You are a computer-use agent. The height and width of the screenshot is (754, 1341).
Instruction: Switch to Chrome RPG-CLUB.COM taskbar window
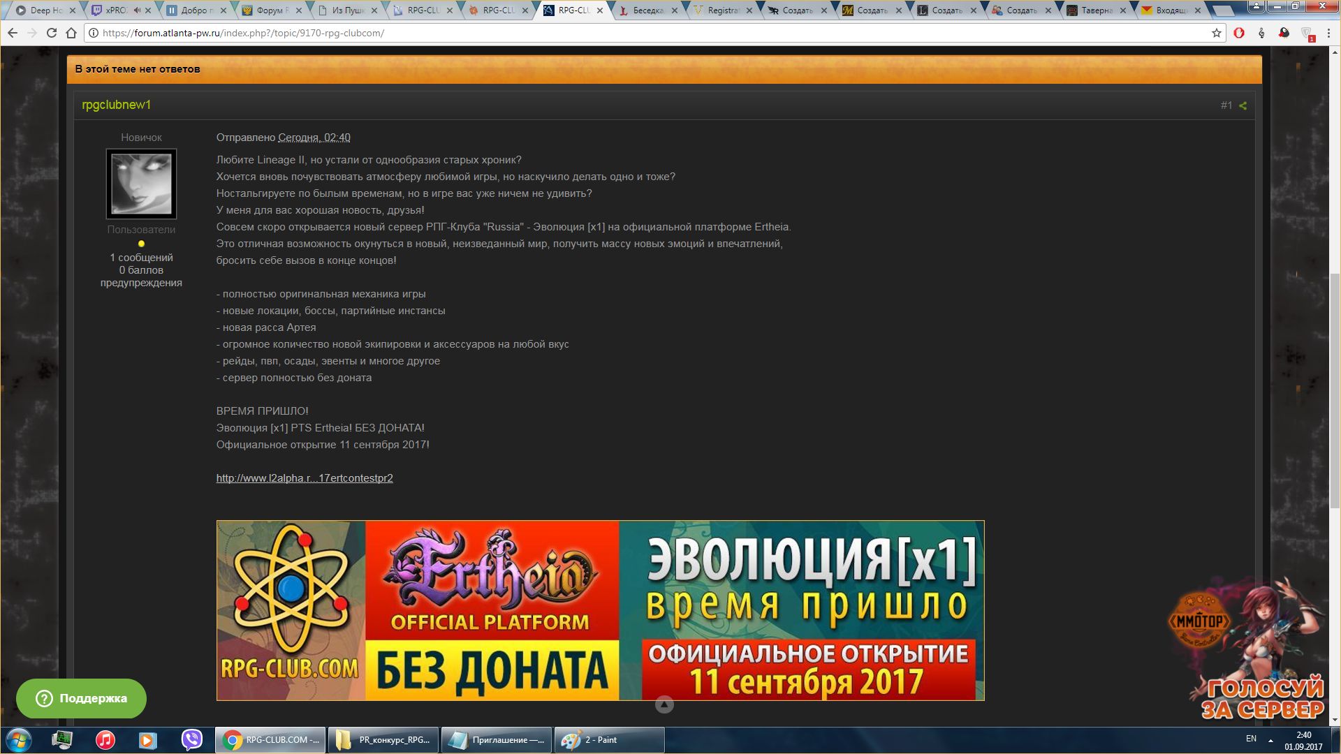point(270,740)
